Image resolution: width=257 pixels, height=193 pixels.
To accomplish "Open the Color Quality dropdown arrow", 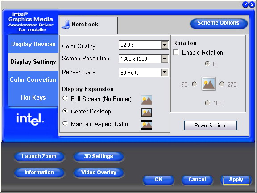I will [x=165, y=45].
